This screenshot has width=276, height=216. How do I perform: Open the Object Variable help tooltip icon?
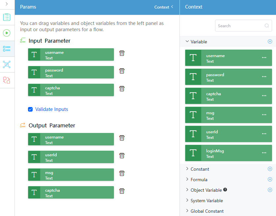coord(225,189)
